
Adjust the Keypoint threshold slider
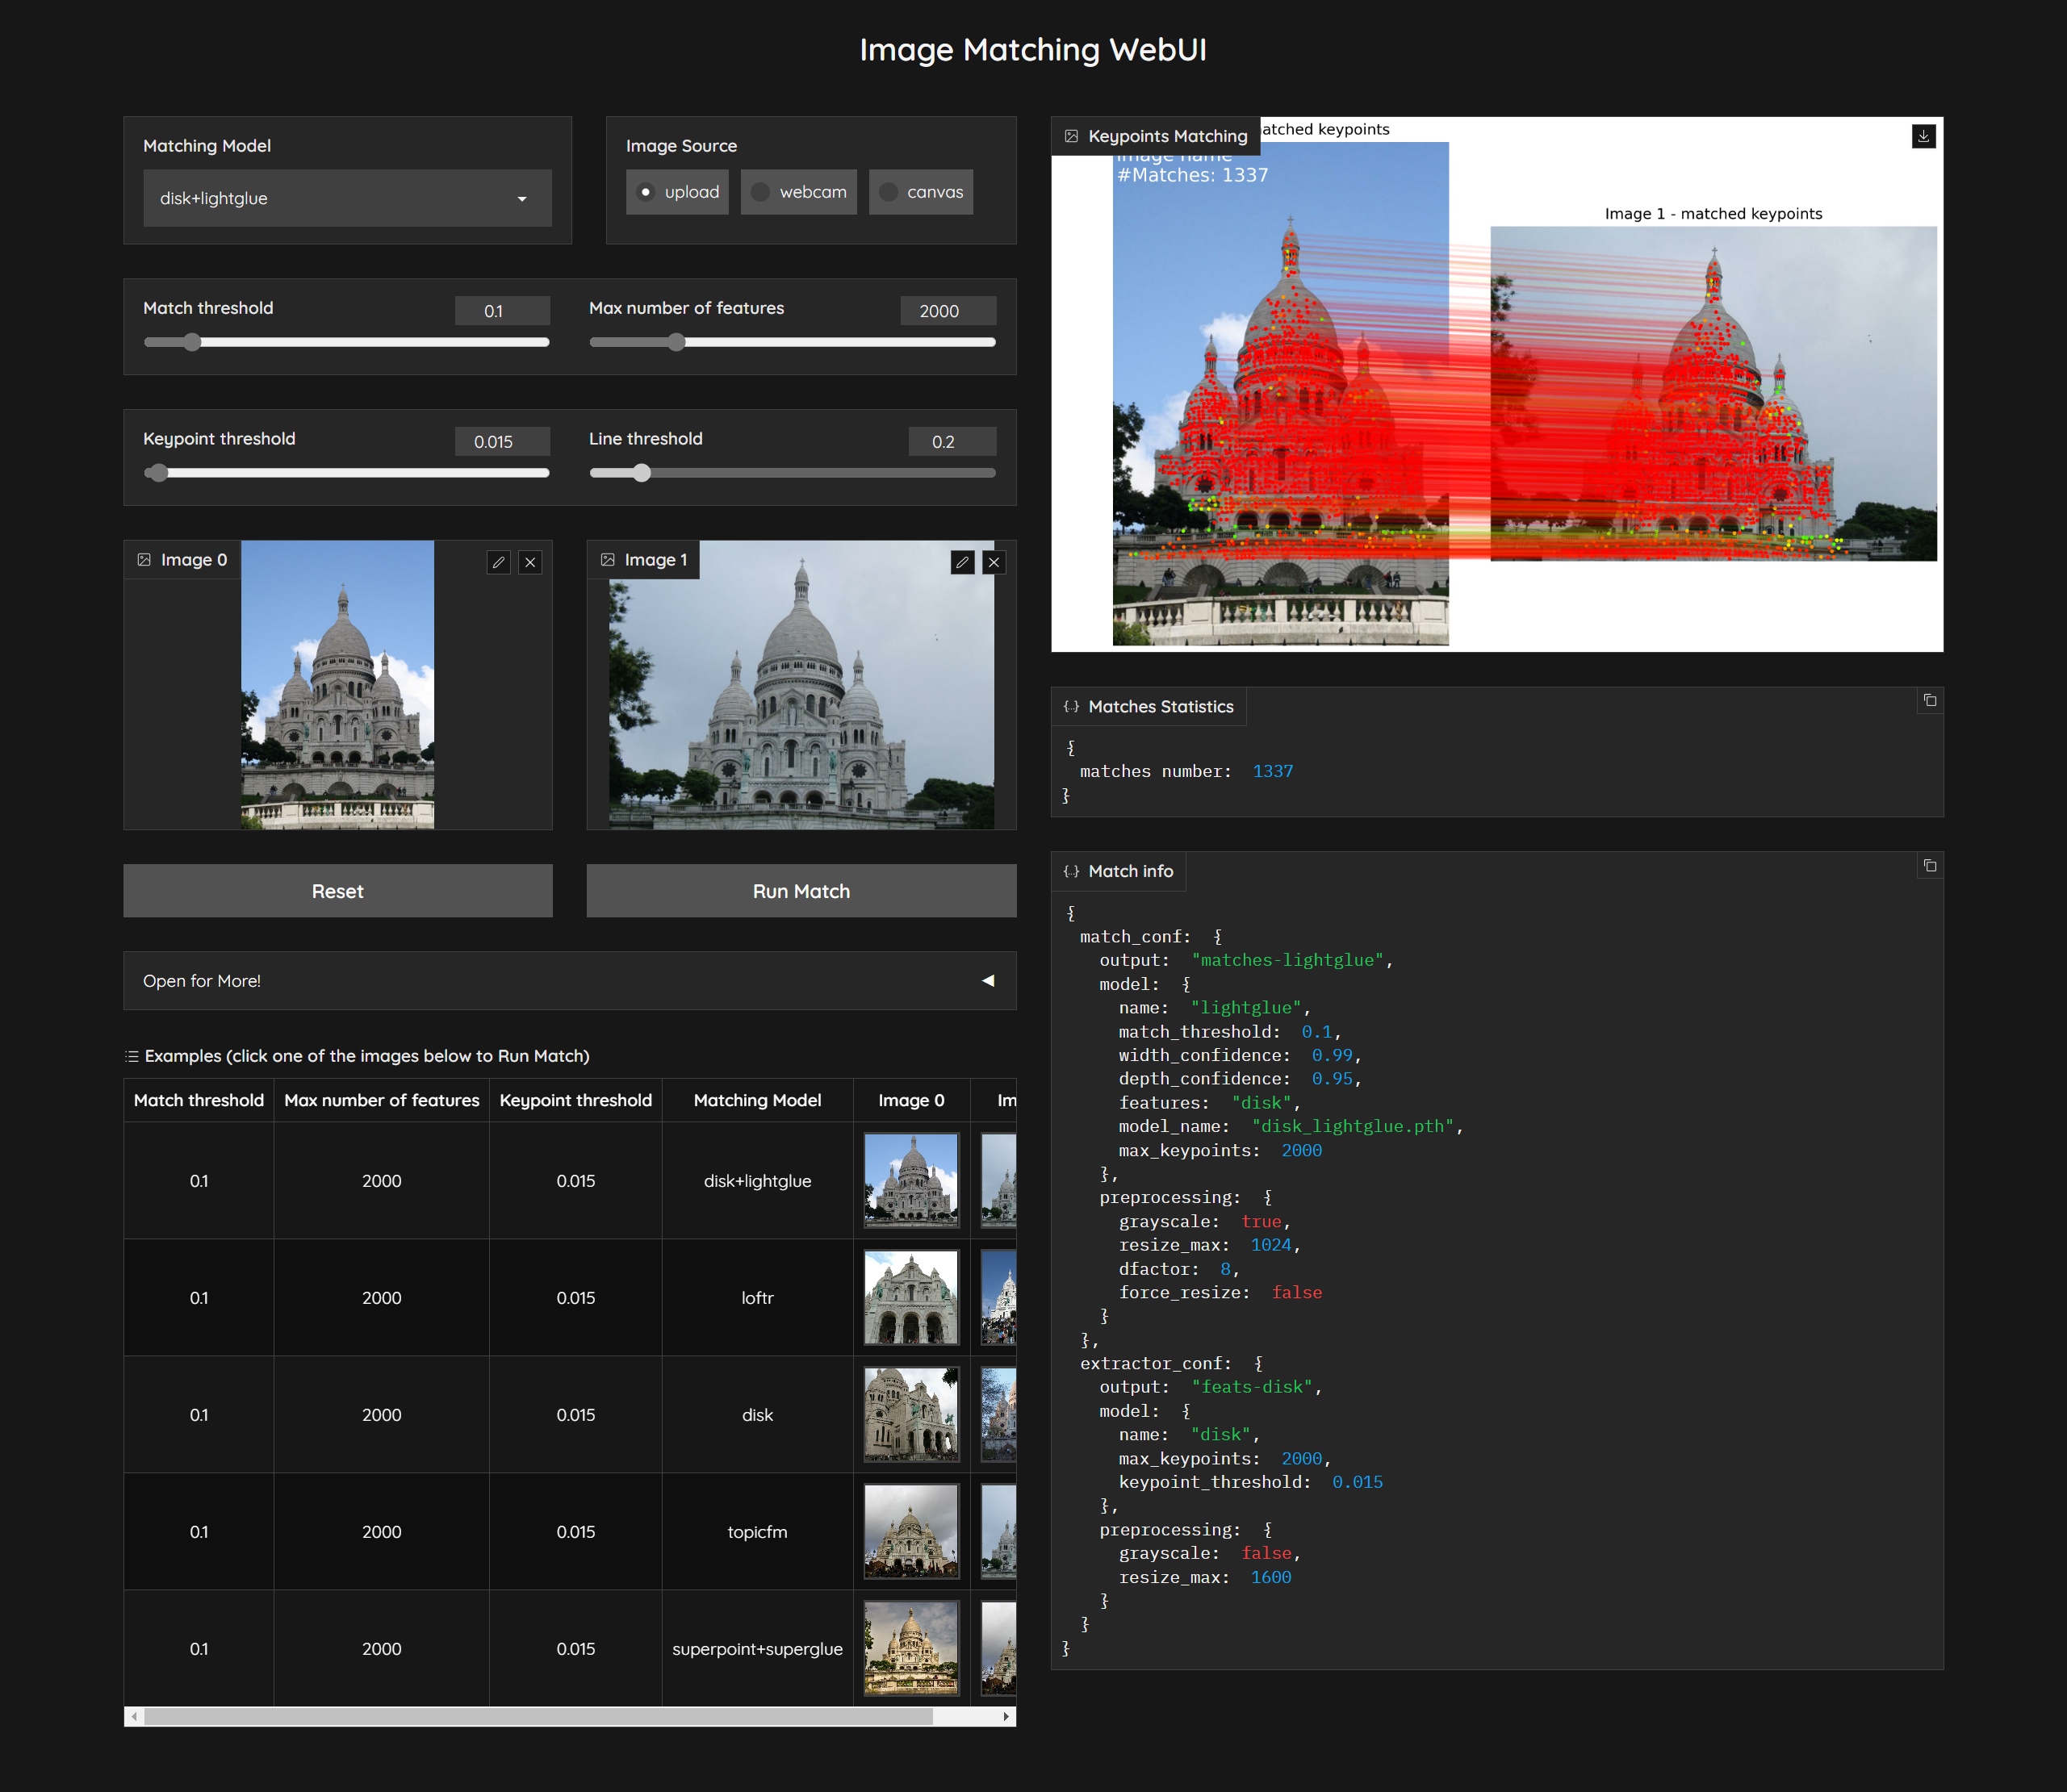point(346,473)
